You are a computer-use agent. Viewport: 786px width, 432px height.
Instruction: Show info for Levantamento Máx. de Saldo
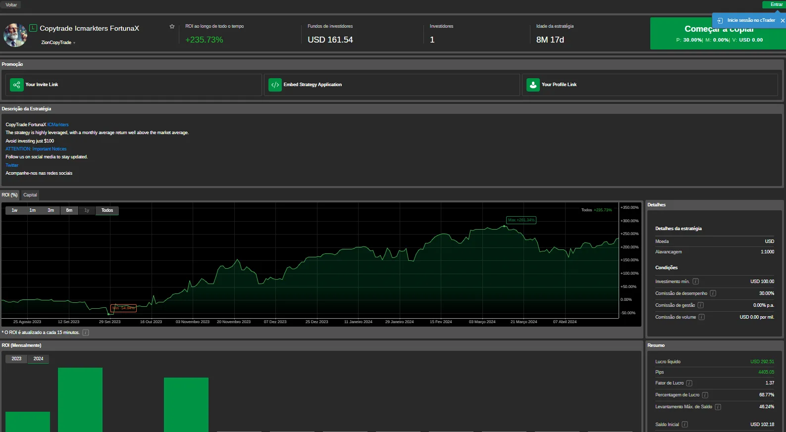pos(718,407)
